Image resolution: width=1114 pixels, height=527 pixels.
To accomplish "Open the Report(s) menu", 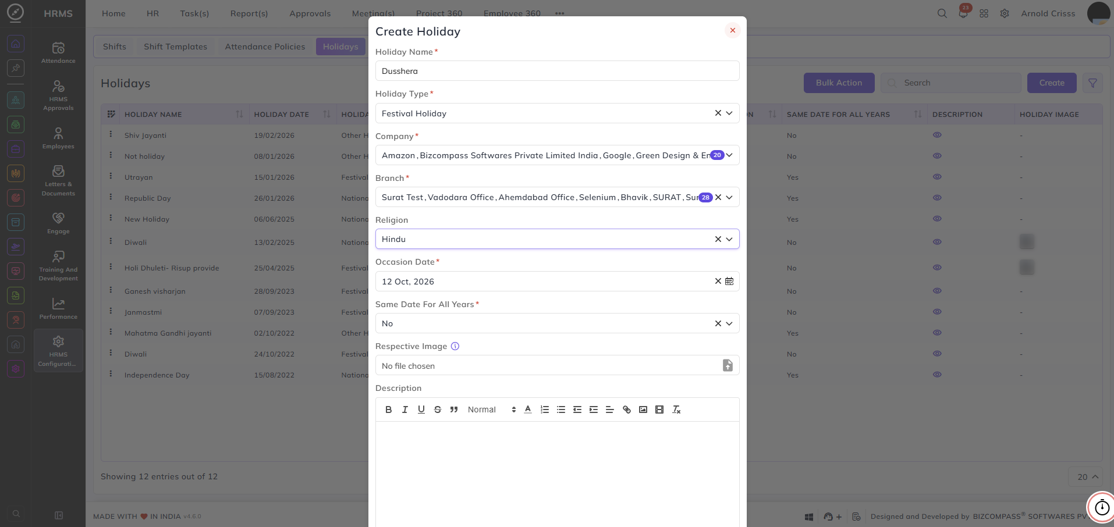I will tap(249, 13).
